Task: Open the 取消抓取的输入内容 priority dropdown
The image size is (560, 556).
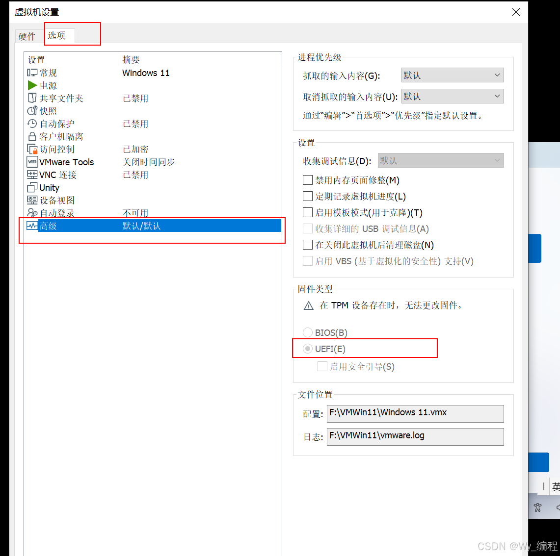Action: coord(452,97)
